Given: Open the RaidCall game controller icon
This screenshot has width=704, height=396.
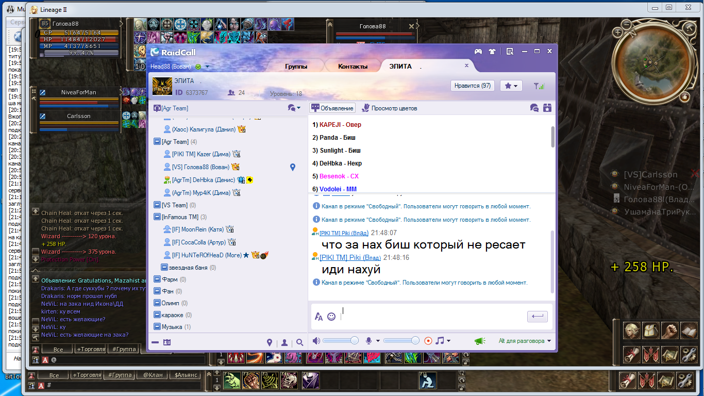Looking at the screenshot, I should click(x=478, y=52).
